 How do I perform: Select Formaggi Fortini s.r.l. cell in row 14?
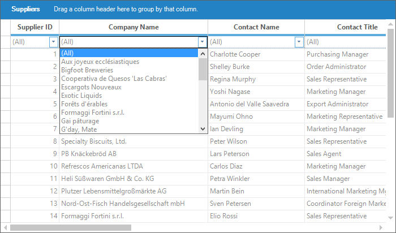pyautogui.click(x=134, y=216)
